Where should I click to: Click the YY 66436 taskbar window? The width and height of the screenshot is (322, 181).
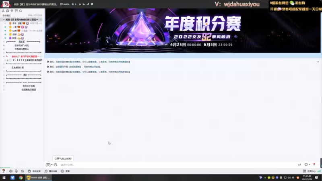click(38, 178)
